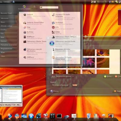This screenshot has height=121, width=121.
Task: Open the terminal icon in the dock
Action: pos(59,116)
